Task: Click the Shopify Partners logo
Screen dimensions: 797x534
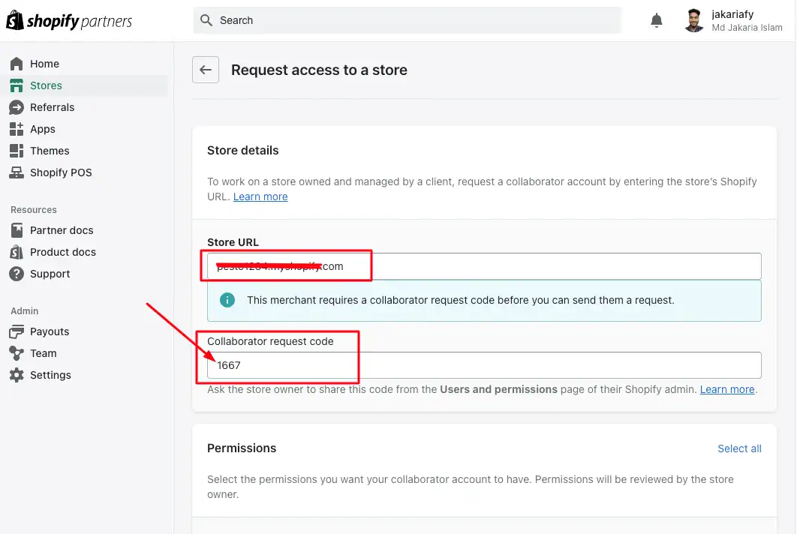Action: coord(69,20)
